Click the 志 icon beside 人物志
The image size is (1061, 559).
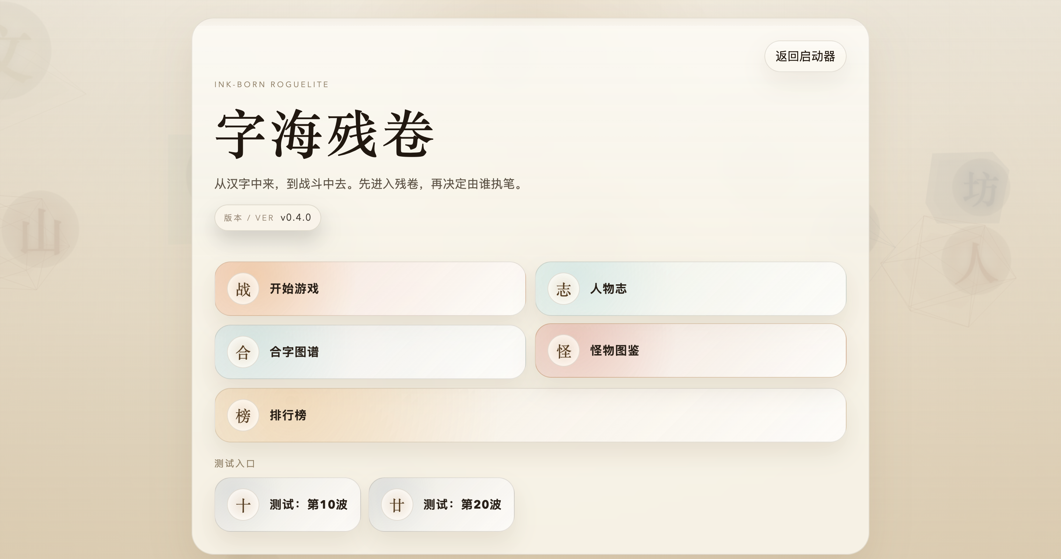[x=563, y=289]
